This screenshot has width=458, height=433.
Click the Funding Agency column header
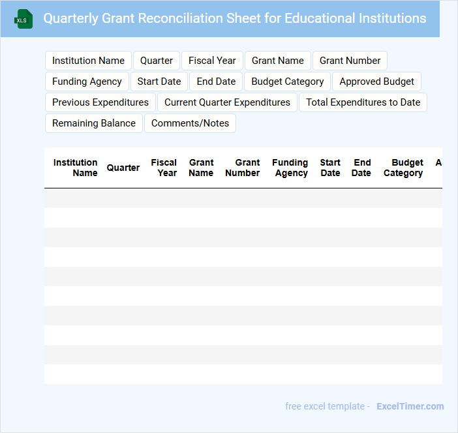[290, 168]
